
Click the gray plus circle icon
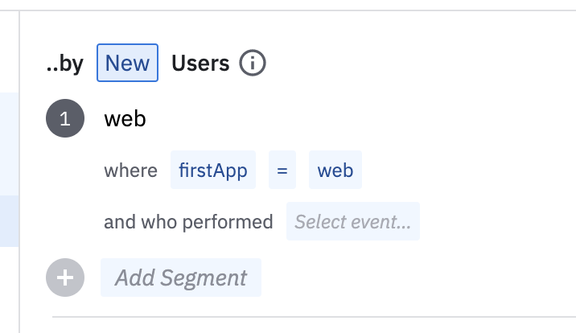click(65, 277)
